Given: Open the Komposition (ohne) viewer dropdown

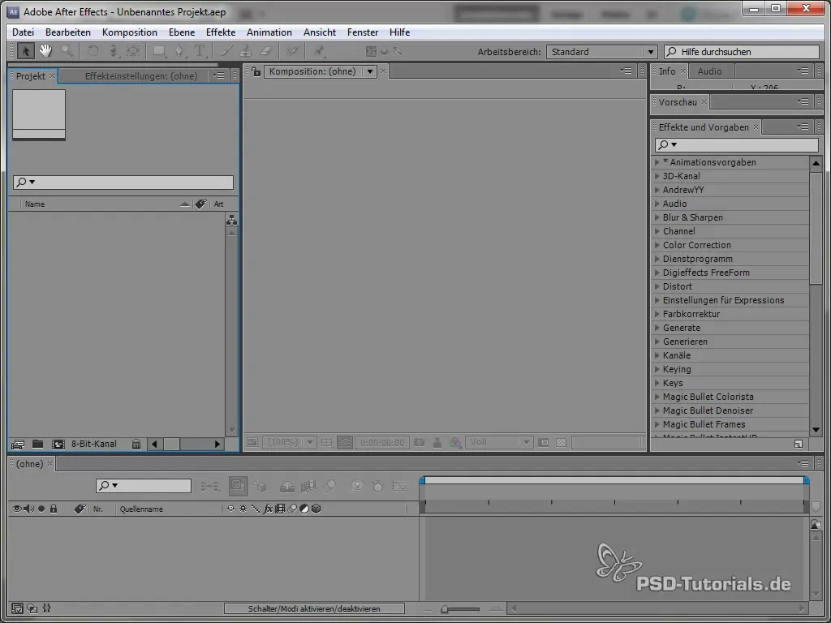Looking at the screenshot, I should 320,71.
